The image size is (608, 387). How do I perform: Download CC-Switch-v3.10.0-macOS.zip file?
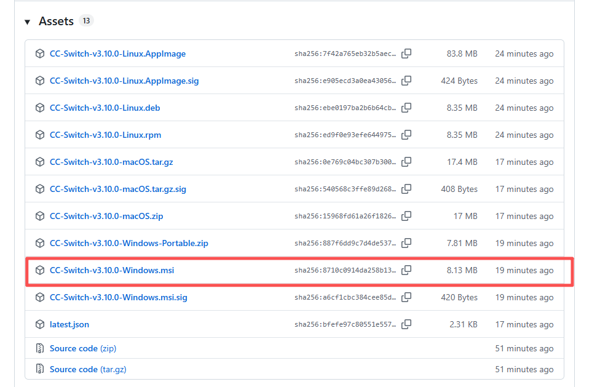click(106, 216)
